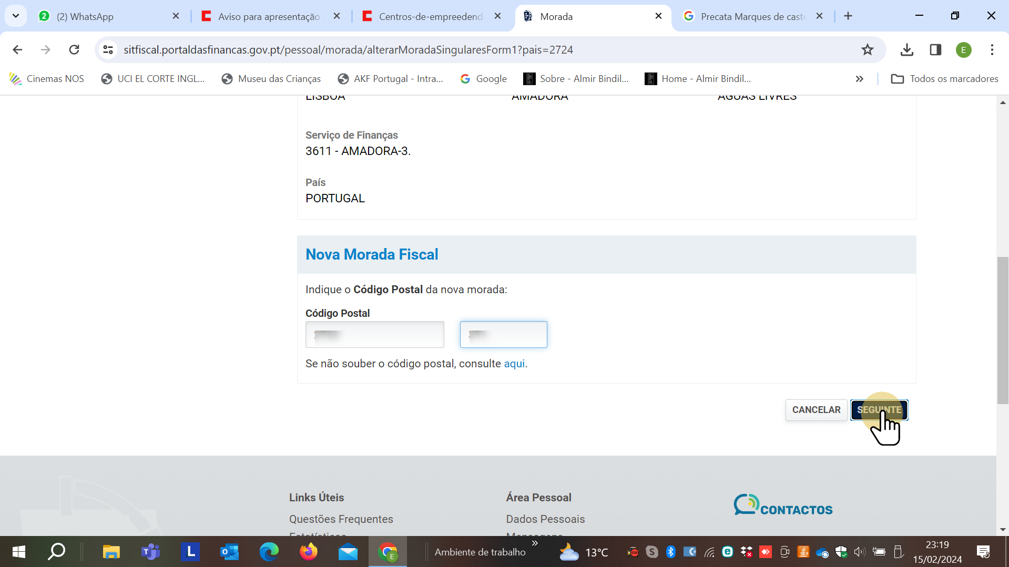Click the page's vertical scrollbar thumb
Viewport: 1009px width, 567px height.
tap(1003, 331)
